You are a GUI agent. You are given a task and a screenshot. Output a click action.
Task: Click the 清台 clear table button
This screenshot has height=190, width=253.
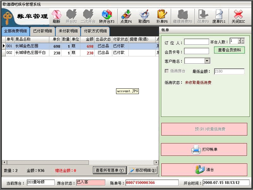(x=204, y=169)
